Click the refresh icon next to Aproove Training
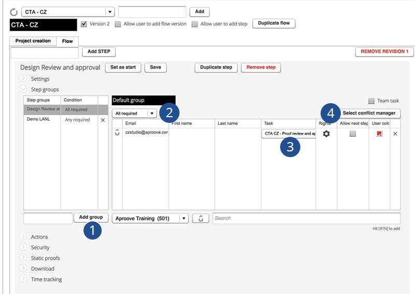Viewport: 415px width, 294px height. point(201,218)
